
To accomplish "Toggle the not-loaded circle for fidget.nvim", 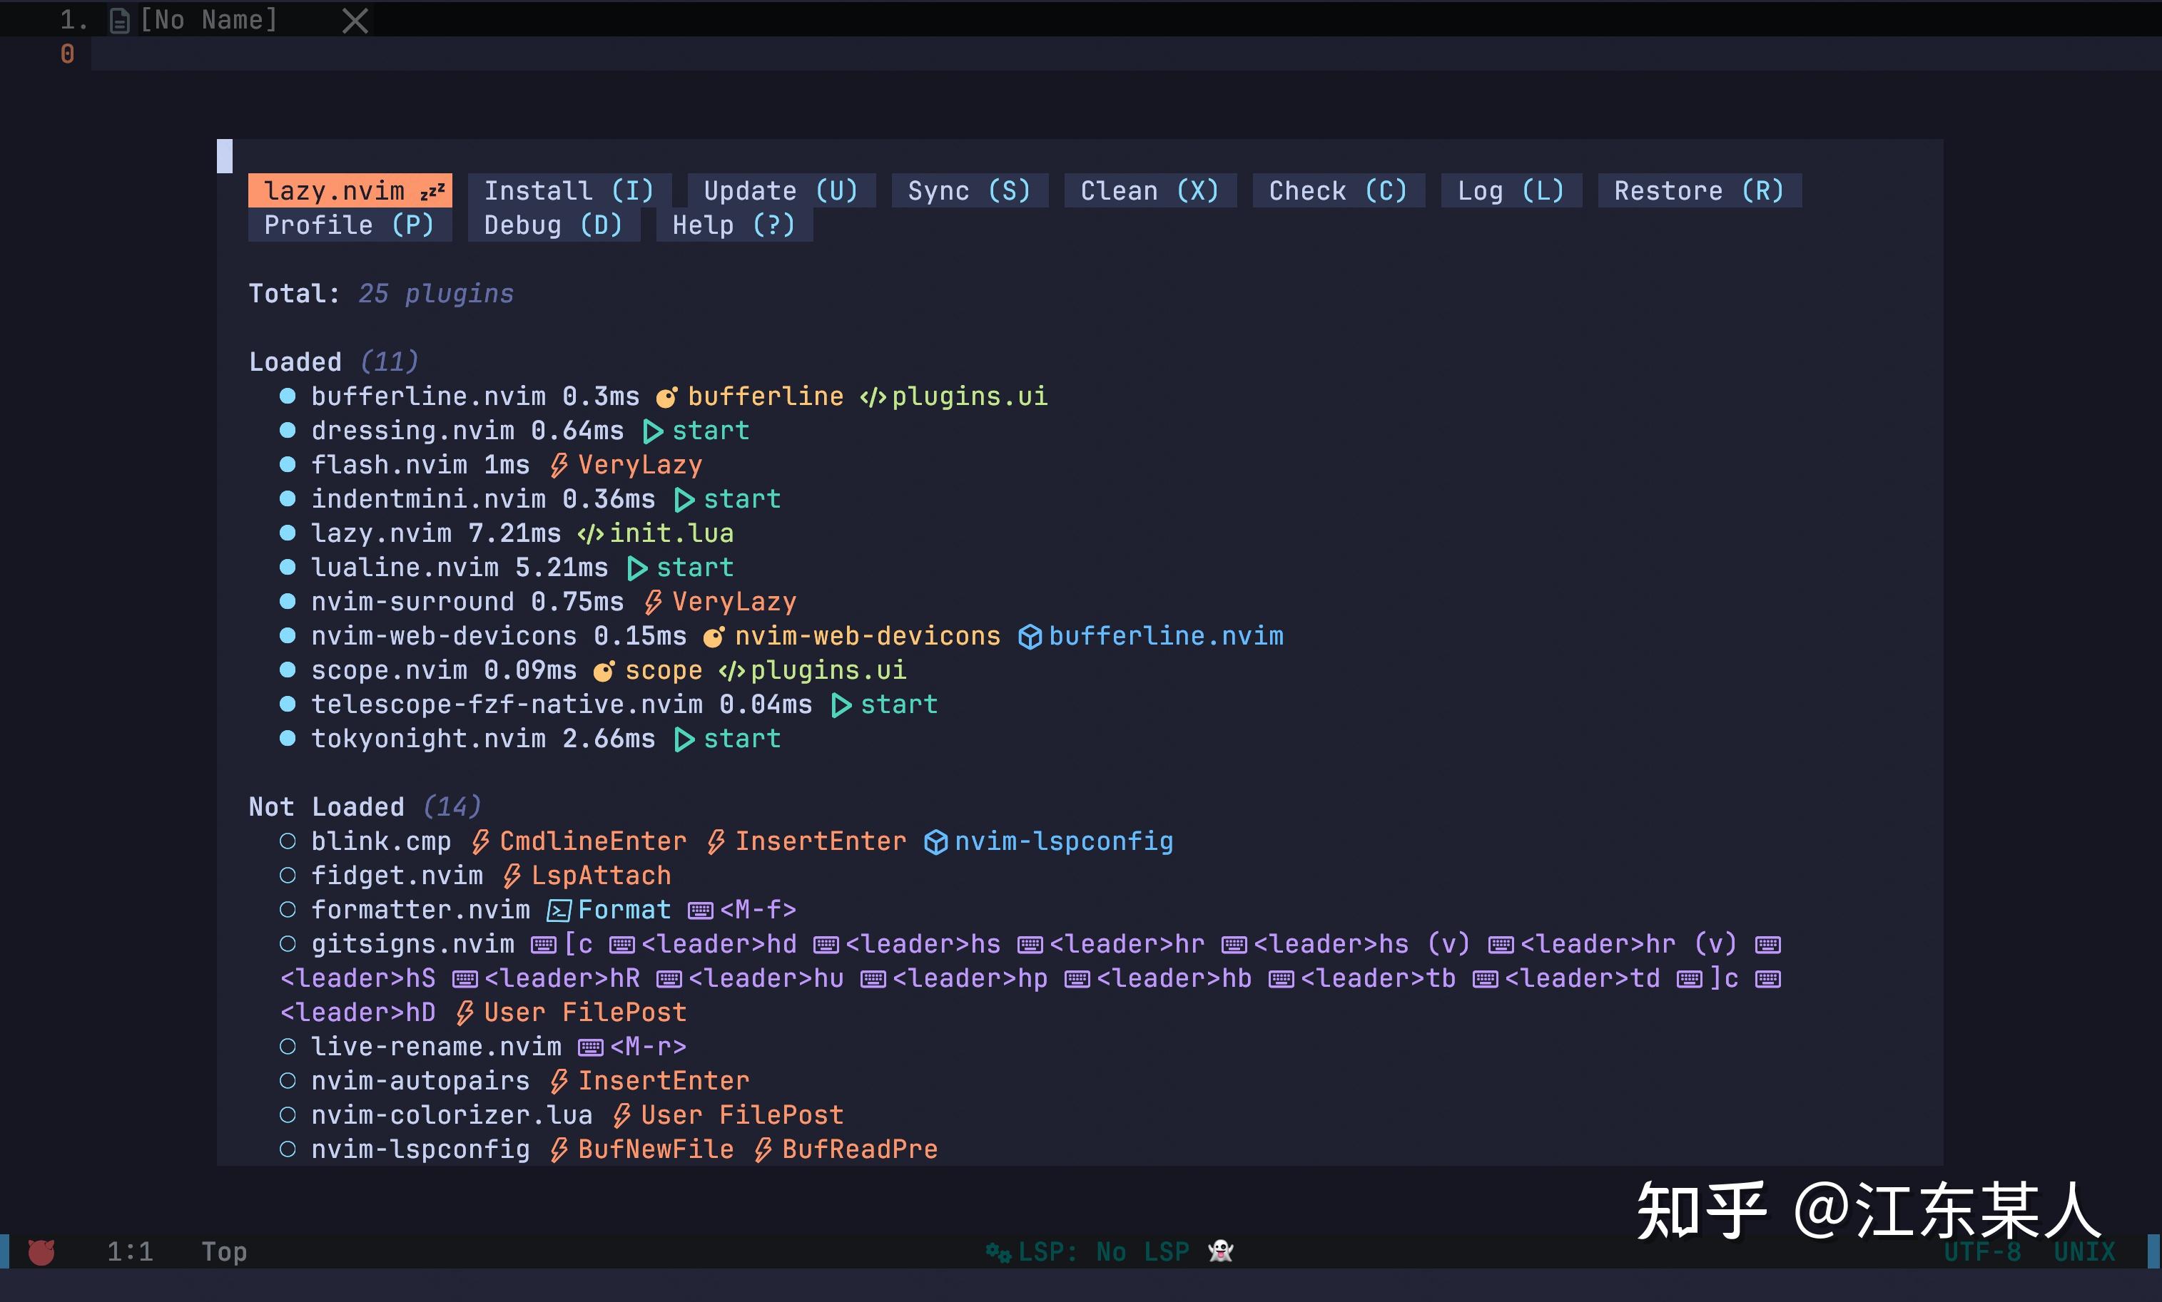I will click(286, 875).
